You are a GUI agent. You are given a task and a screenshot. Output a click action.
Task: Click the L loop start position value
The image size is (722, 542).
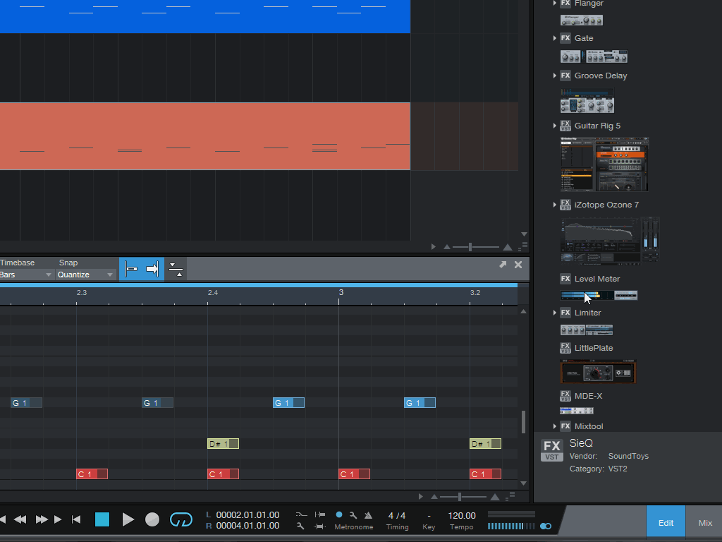pos(247,514)
